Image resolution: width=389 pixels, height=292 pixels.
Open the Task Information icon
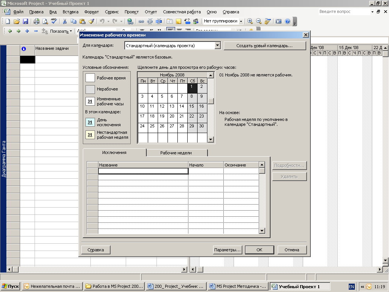pos(170,21)
